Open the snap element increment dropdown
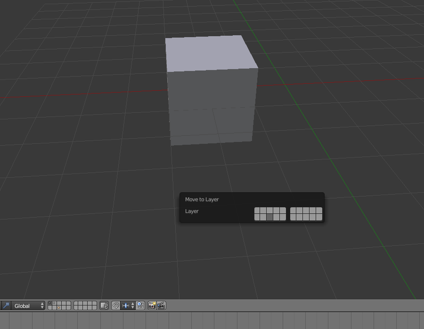424x329 pixels. click(x=128, y=305)
